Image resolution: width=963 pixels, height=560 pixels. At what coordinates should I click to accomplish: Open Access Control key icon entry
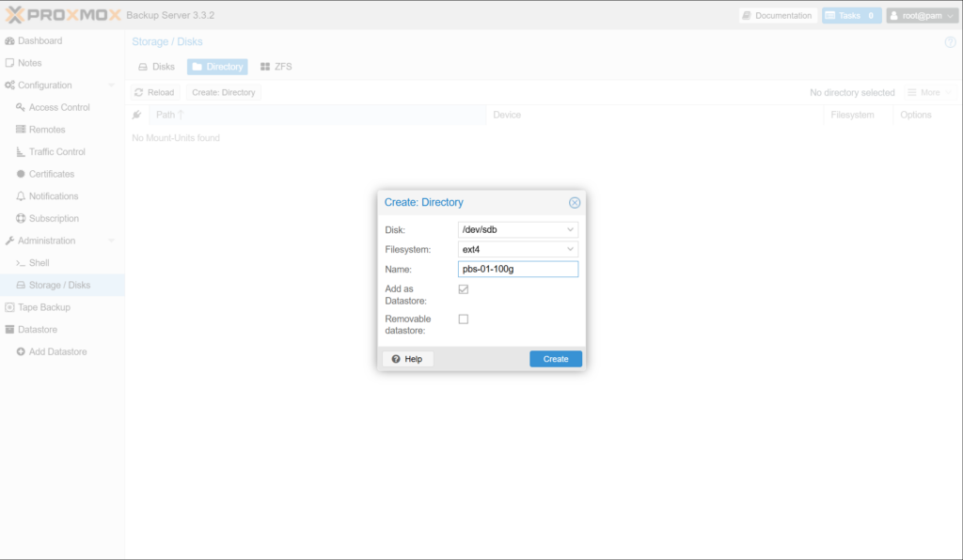(x=21, y=107)
